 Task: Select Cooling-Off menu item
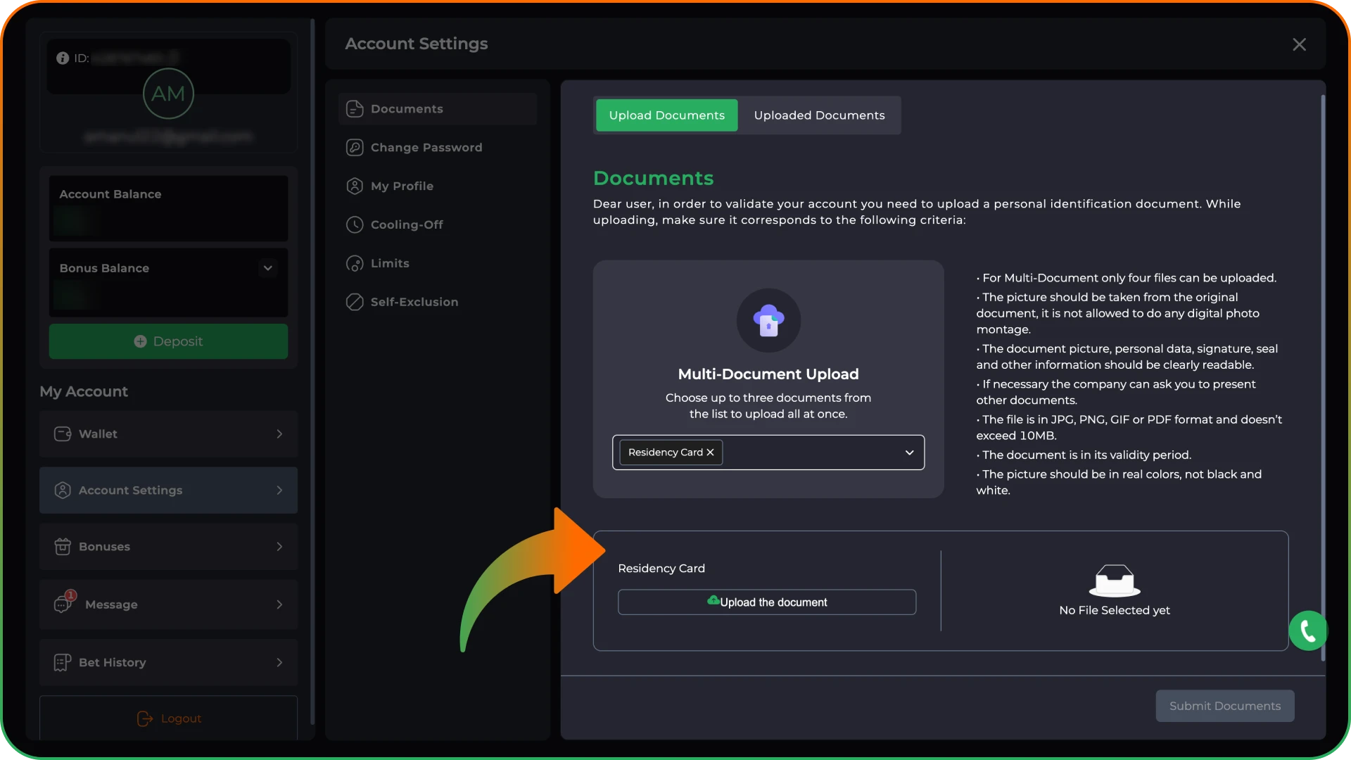(x=438, y=224)
